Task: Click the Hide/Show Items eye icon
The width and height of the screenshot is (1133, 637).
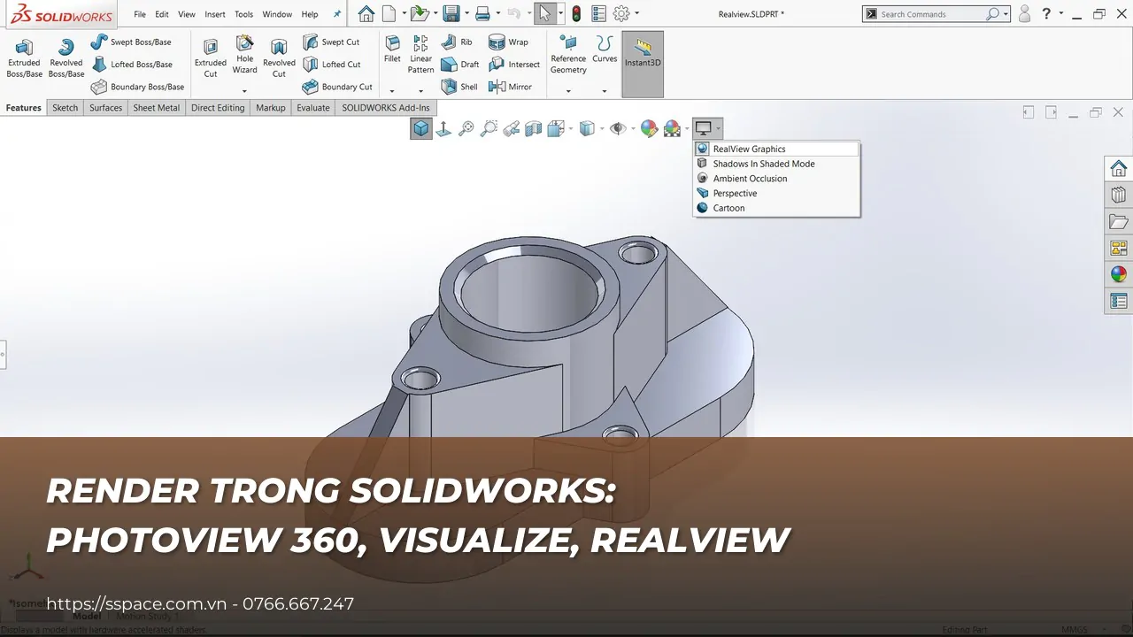Action: tap(618, 129)
